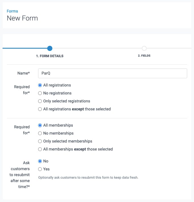Enable resubmission by selecting Yes

tap(40, 169)
